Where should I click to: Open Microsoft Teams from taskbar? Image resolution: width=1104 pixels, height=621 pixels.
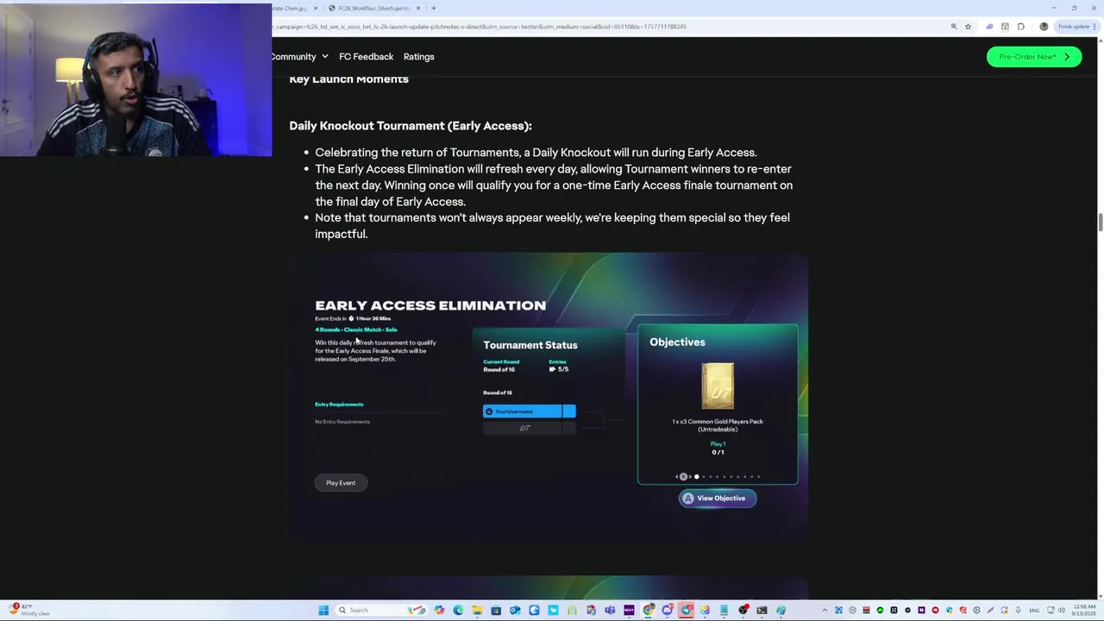[610, 610]
